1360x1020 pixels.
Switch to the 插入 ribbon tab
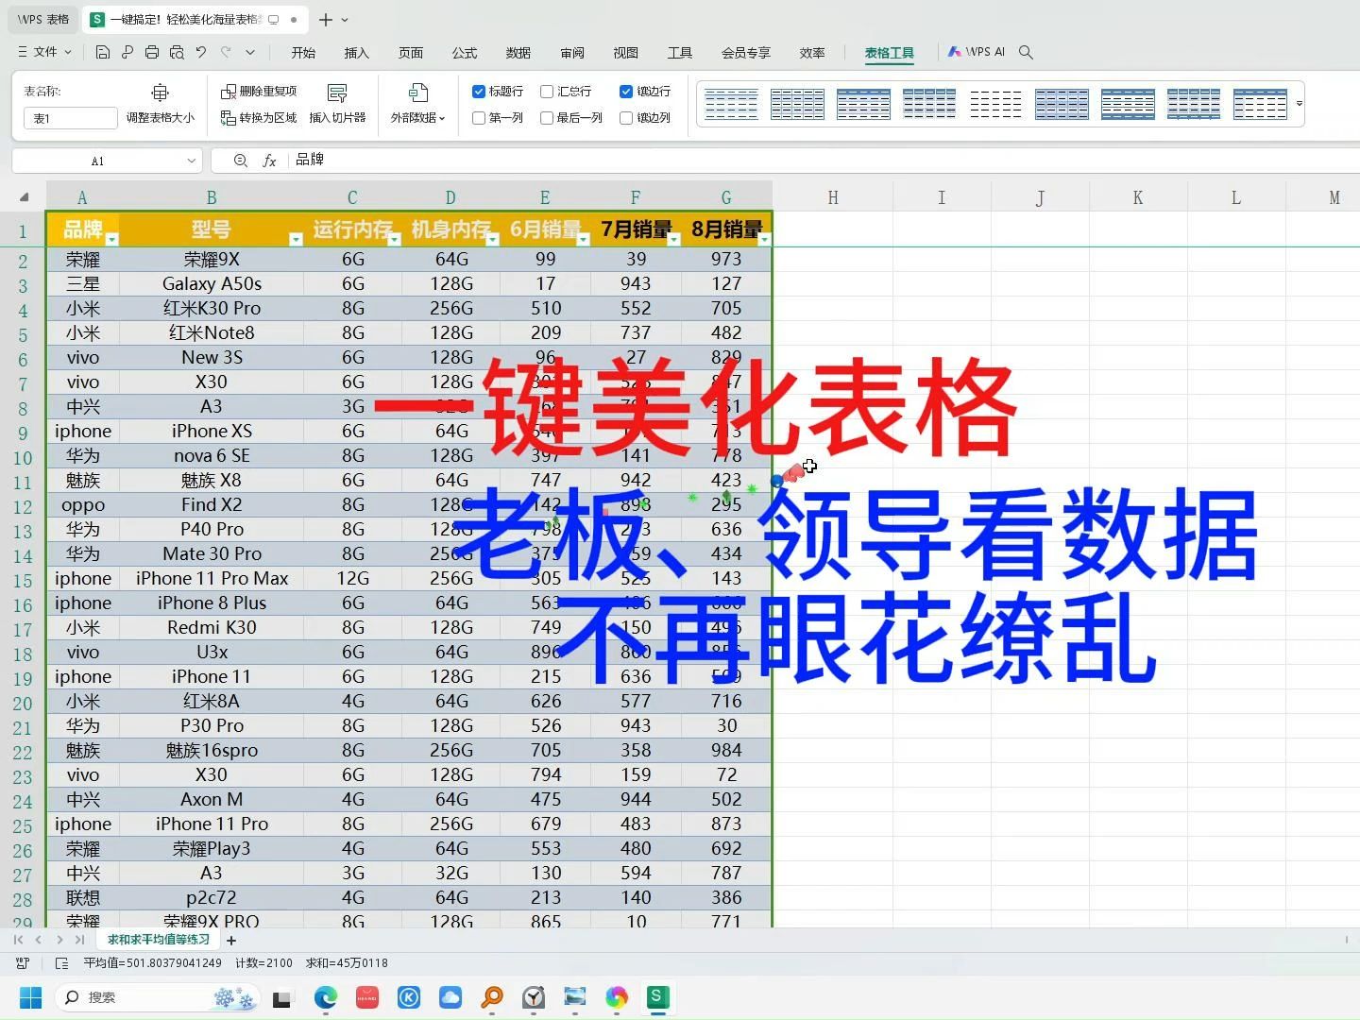click(357, 53)
